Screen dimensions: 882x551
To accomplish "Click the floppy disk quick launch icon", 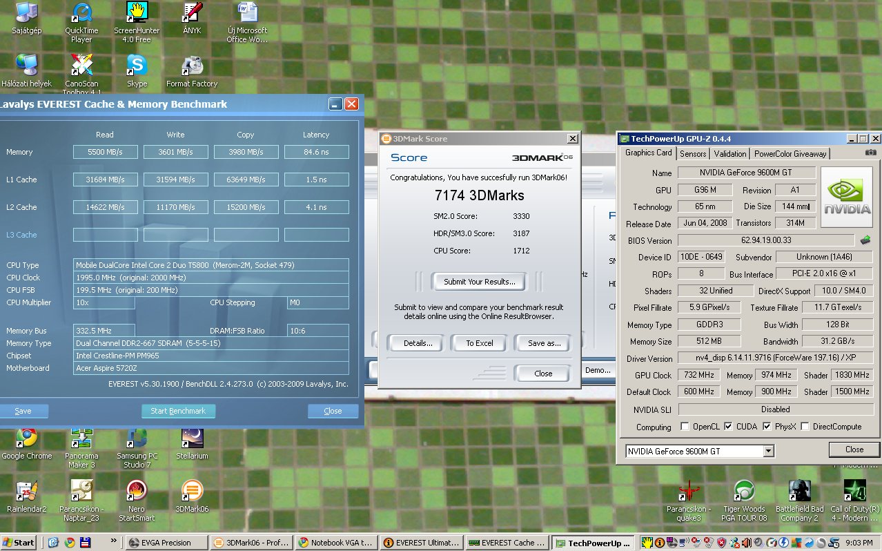I will (85, 543).
